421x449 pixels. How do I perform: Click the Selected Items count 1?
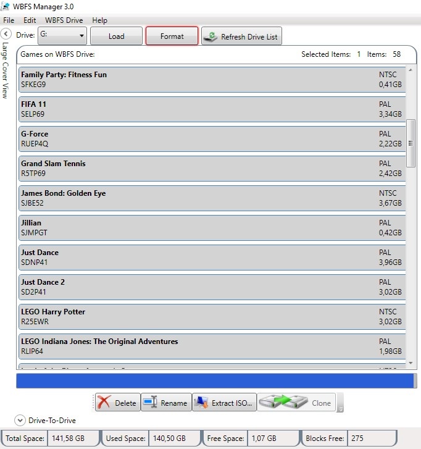coord(359,54)
